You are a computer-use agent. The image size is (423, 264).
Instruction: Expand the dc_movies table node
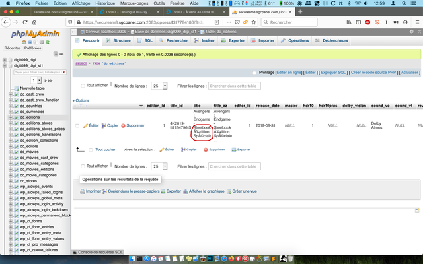[11, 152]
